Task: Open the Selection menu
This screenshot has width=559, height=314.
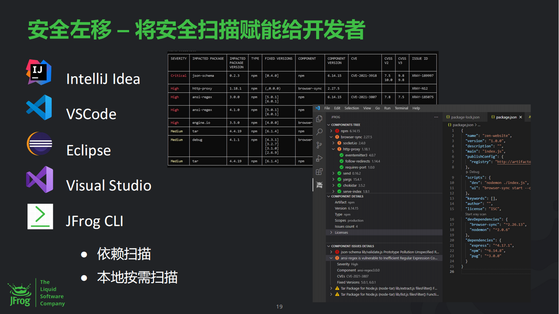Action: point(351,108)
